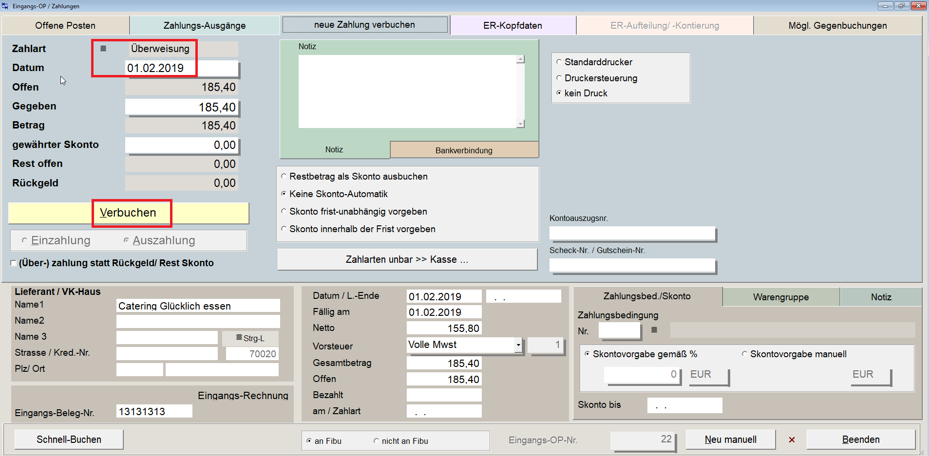Switch to Mögl. Gegenbuchungen tab

pos(837,25)
